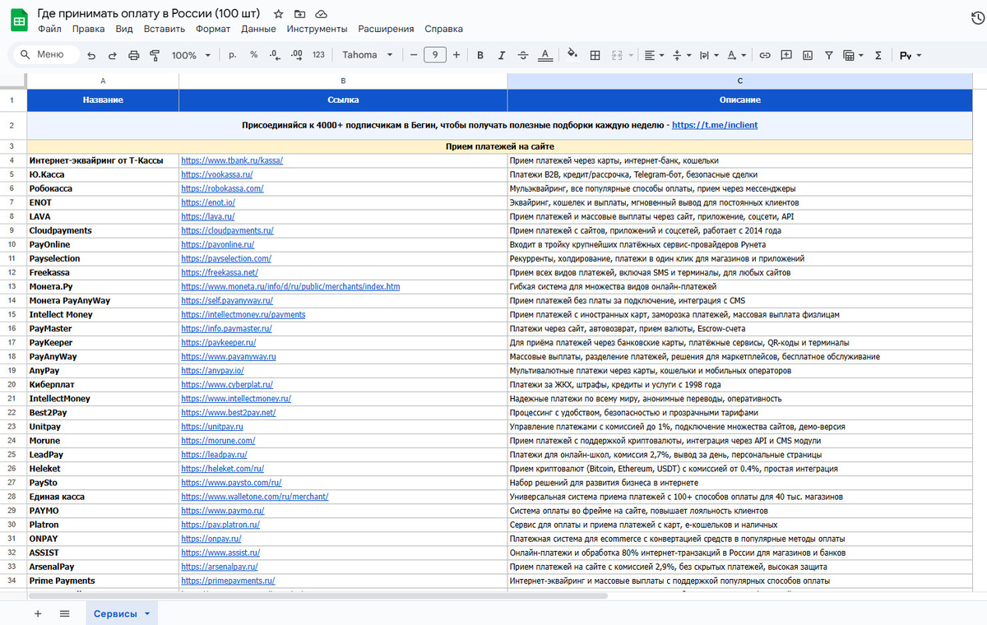
Task: Open the Tahoma font dropdown
Action: click(368, 55)
